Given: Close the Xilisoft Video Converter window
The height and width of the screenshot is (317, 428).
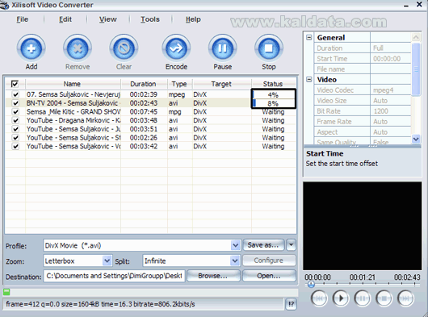Looking at the screenshot, I should coord(419,4).
